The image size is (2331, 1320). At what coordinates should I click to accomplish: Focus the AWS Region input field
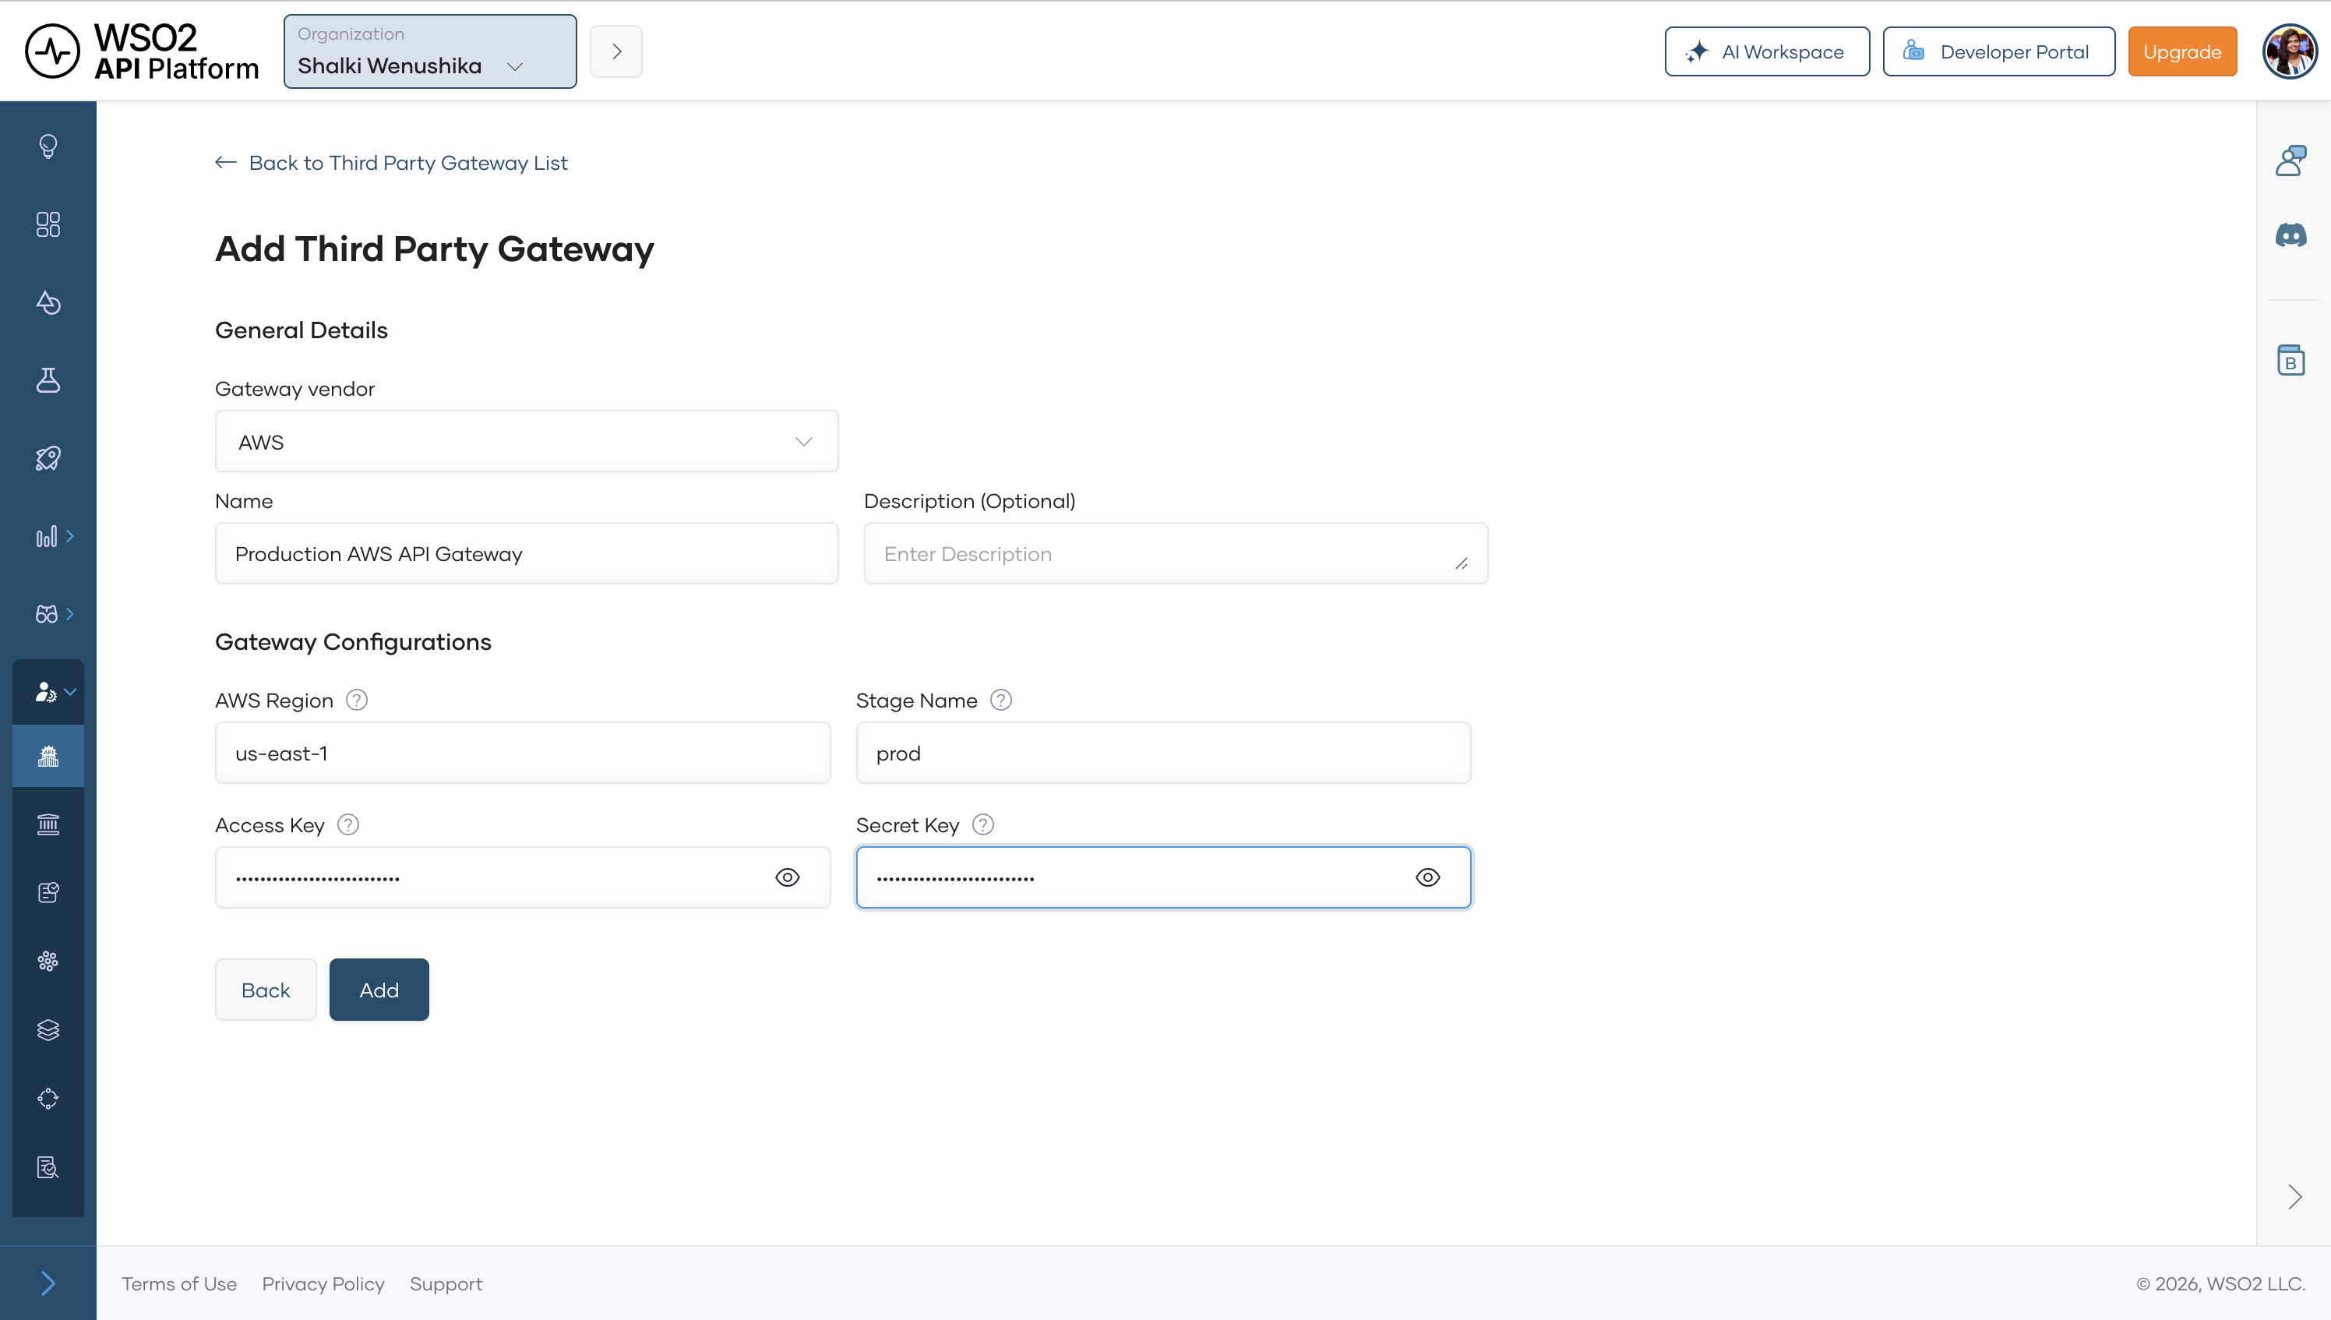click(523, 753)
